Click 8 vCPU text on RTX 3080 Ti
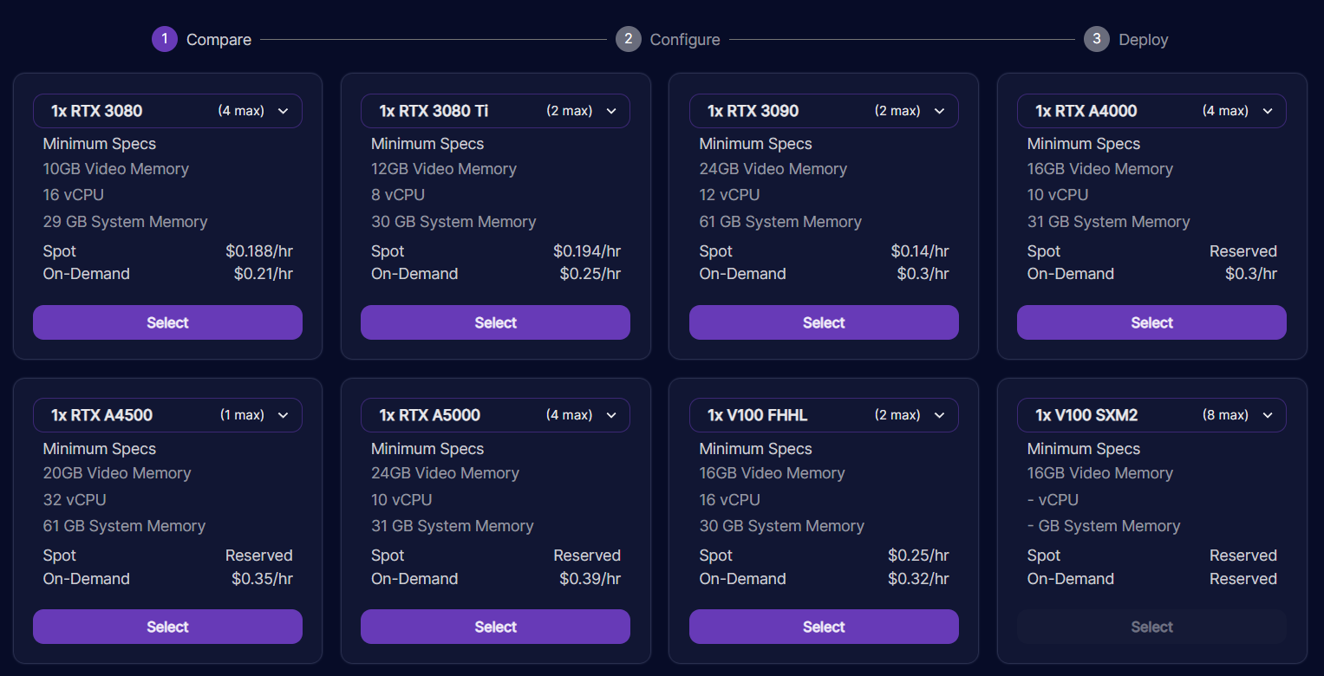 pos(398,195)
